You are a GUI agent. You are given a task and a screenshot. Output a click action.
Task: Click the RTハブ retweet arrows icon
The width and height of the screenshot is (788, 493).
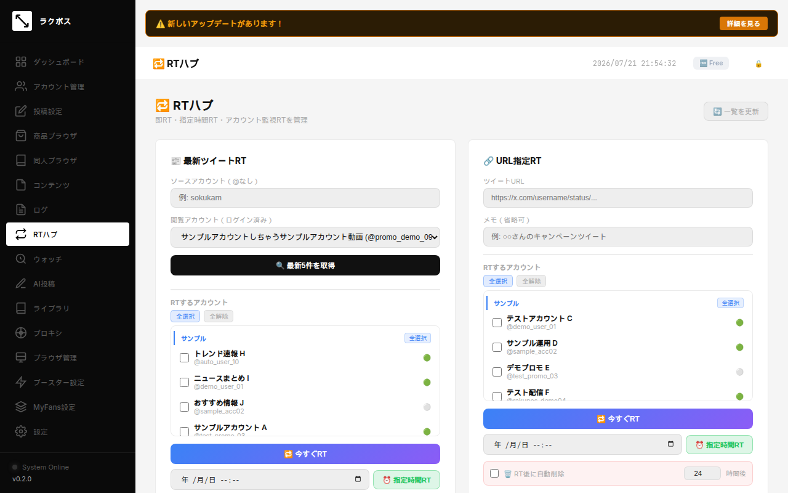pos(21,234)
